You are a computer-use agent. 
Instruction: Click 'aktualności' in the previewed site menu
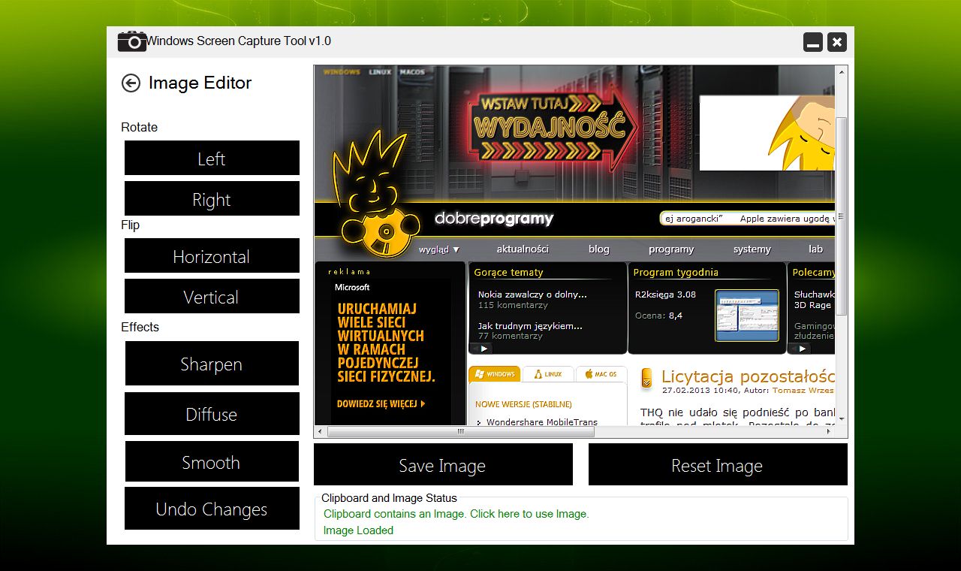523,249
